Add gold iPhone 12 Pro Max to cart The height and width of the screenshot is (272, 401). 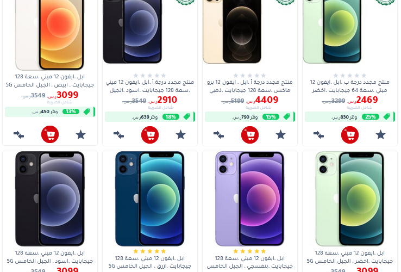[x=250, y=135]
